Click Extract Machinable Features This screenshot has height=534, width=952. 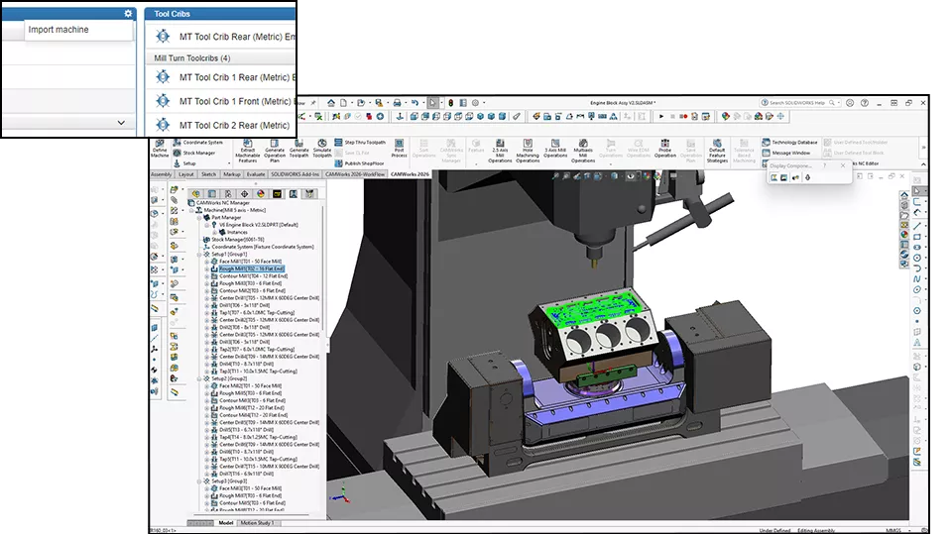pos(248,152)
